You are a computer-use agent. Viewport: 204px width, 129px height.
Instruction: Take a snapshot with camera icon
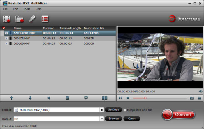click(x=192, y=98)
